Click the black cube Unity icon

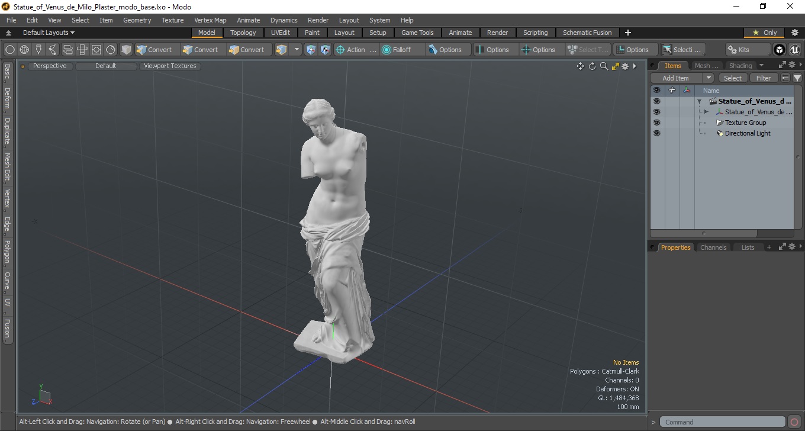780,50
